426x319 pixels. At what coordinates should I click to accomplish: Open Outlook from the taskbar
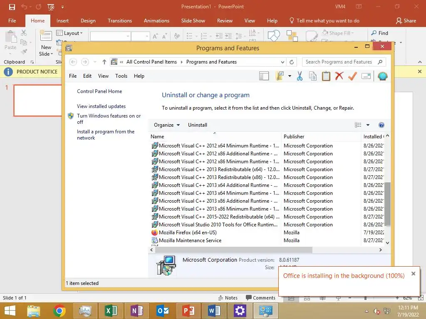(163, 311)
